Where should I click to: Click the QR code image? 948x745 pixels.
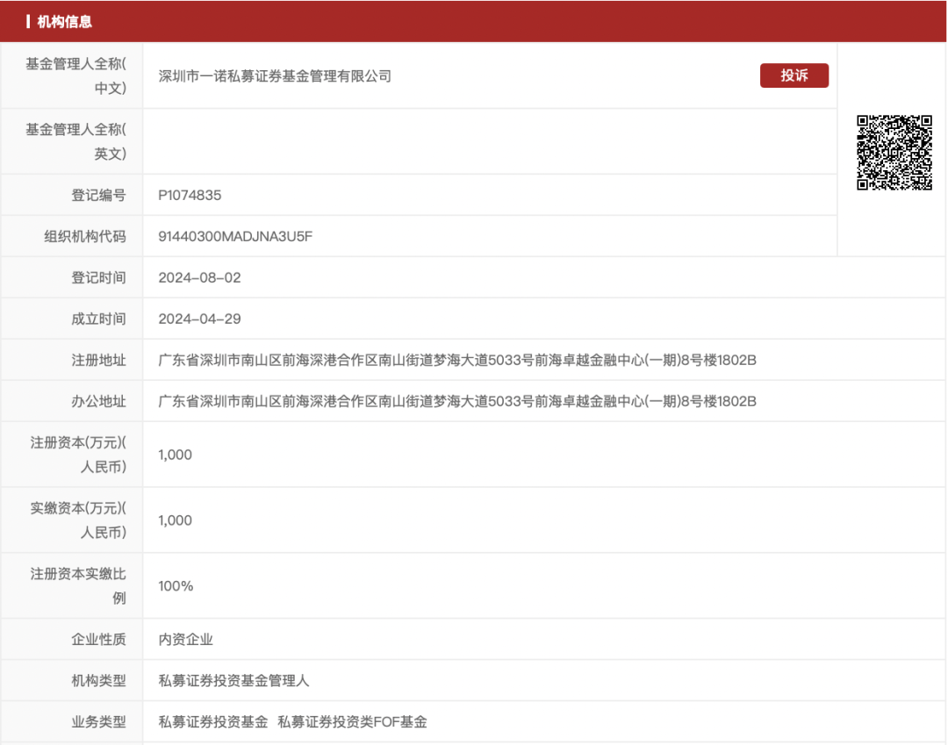coord(894,153)
